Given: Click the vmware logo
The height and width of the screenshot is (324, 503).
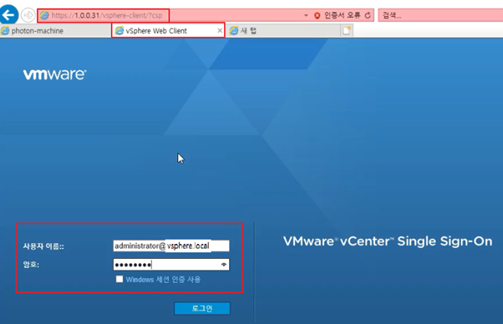Looking at the screenshot, I should [54, 74].
